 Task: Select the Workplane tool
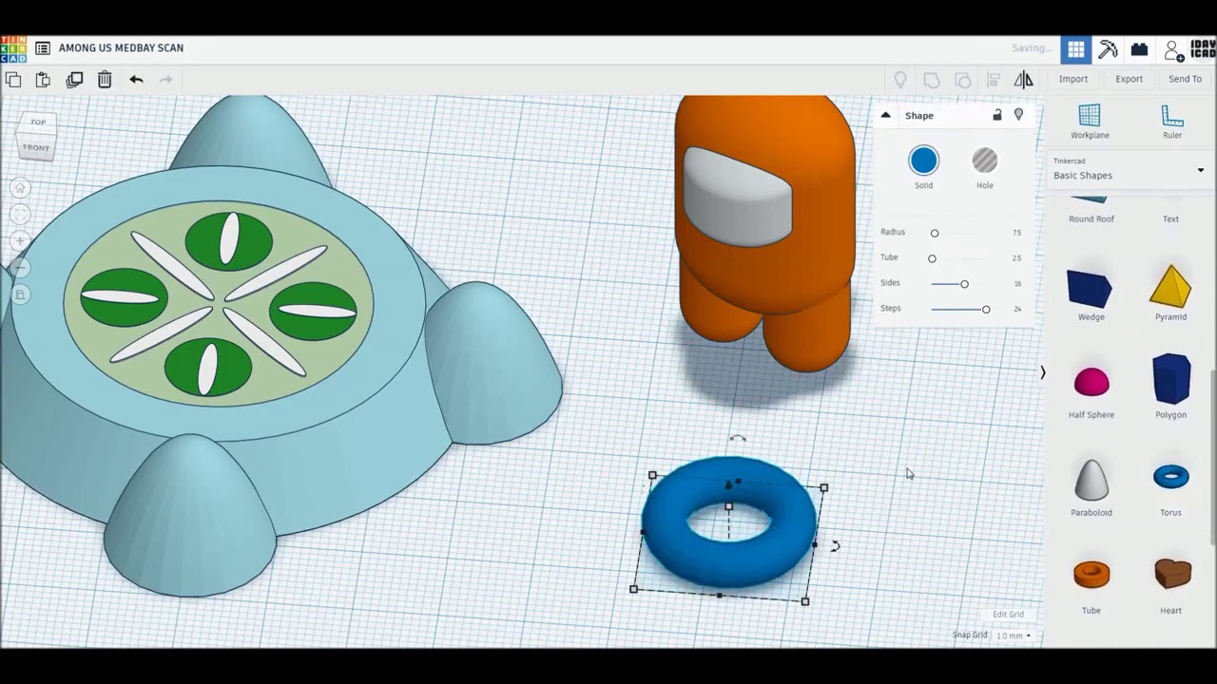pos(1090,122)
